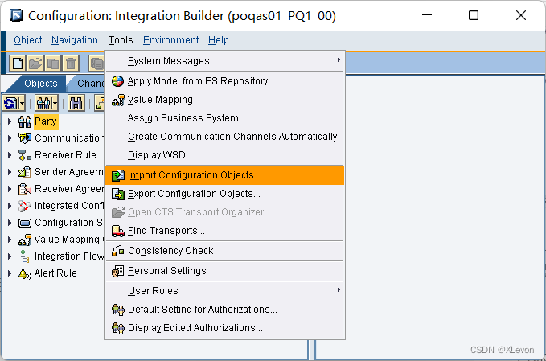
Task: Click the Receiver Rule tree icon
Action: click(25, 155)
